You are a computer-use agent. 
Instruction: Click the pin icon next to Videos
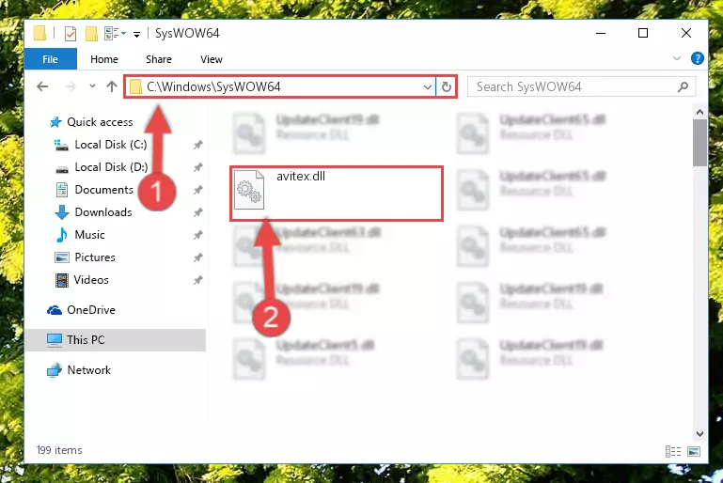coord(197,280)
